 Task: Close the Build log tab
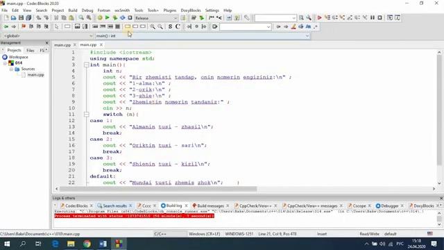pos(187,206)
